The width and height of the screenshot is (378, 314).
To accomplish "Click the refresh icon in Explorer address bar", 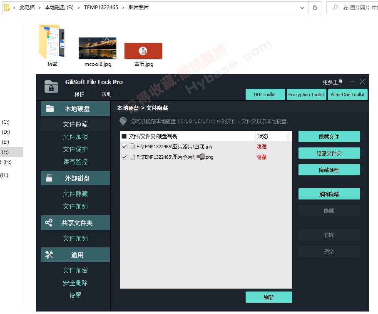I will click(x=315, y=8).
